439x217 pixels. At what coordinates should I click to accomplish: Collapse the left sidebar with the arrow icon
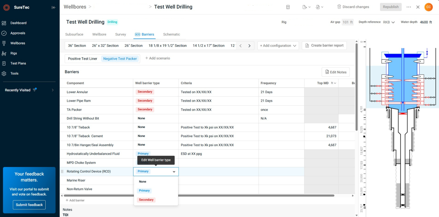point(53,7)
